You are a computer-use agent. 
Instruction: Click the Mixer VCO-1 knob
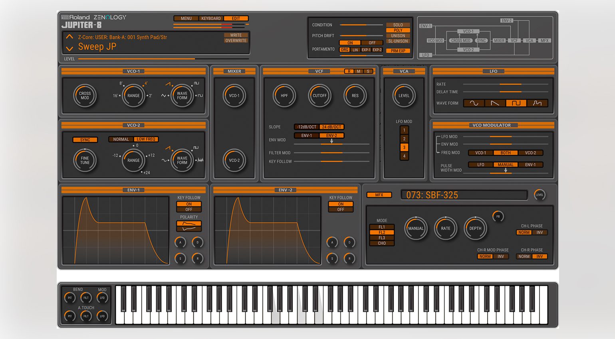[x=234, y=96]
